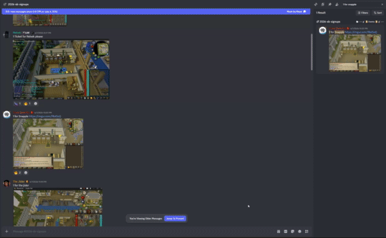Click the Jump To Present button
Viewport: 386px width, 238px height.
tap(175, 219)
